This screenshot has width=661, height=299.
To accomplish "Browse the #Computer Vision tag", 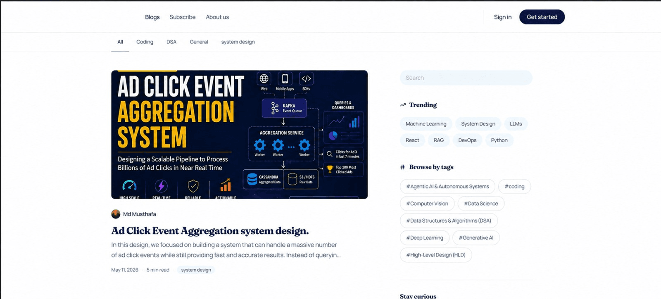I will [427, 204].
